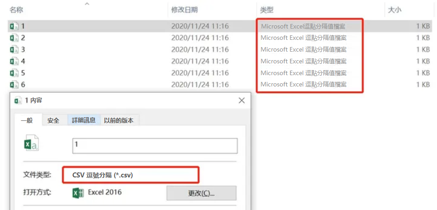This screenshot has width=437, height=210.
Task: Click the modified date of file 3
Action: (x=200, y=50)
